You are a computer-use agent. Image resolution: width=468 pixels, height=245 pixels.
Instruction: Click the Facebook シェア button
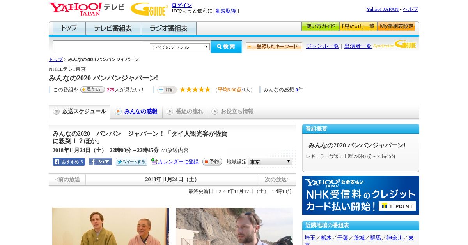100,161
